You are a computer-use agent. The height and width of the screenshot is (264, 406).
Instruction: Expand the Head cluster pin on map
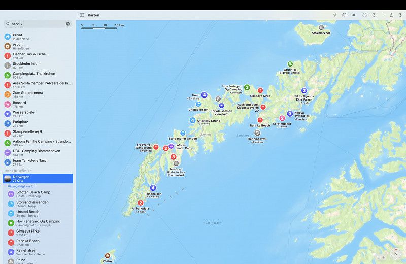(x=204, y=95)
